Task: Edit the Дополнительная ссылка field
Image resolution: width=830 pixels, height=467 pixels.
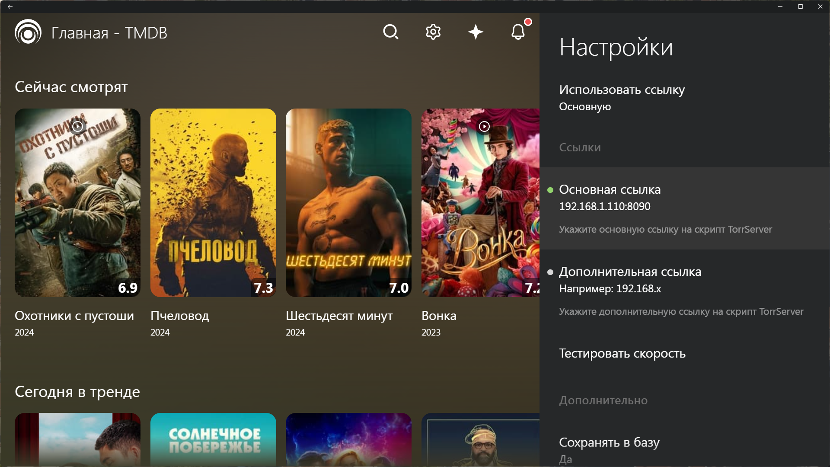Action: click(685, 291)
